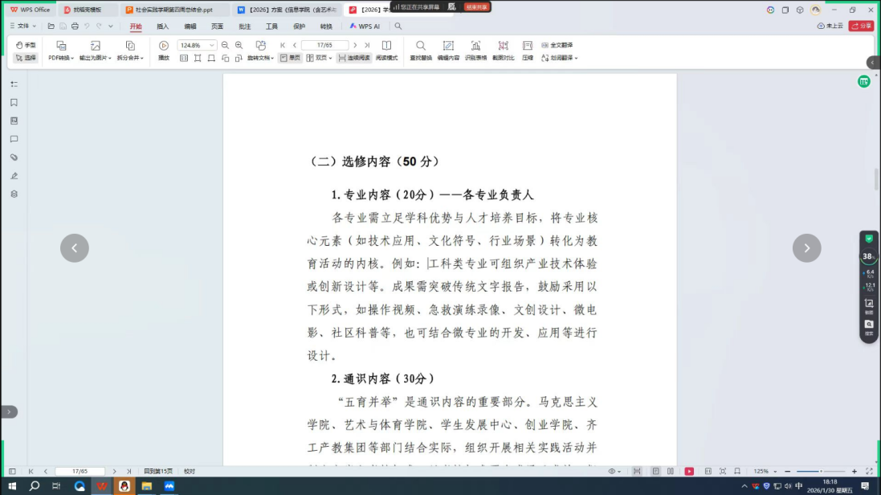The image size is (881, 495).
Task: Open the 编辑内容 edit content tool
Action: point(448,46)
